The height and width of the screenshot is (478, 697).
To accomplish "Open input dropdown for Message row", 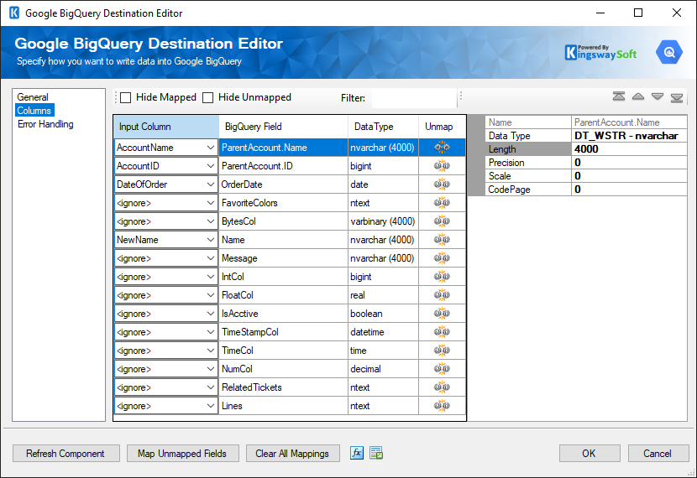I will coord(211,257).
